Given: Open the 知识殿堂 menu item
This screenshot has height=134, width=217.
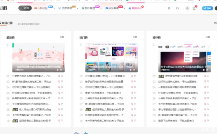Looking at the screenshot, I should 90,8.
